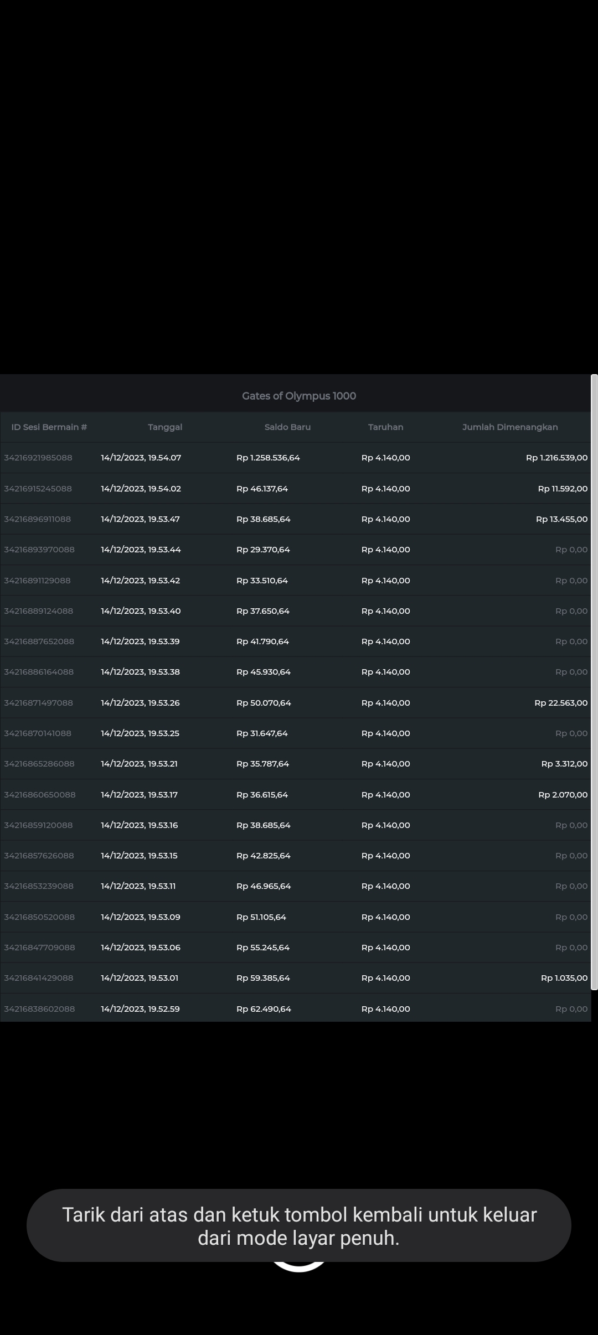Open session ID 34216896911088
Viewport: 598px width, 1335px height.
point(38,519)
